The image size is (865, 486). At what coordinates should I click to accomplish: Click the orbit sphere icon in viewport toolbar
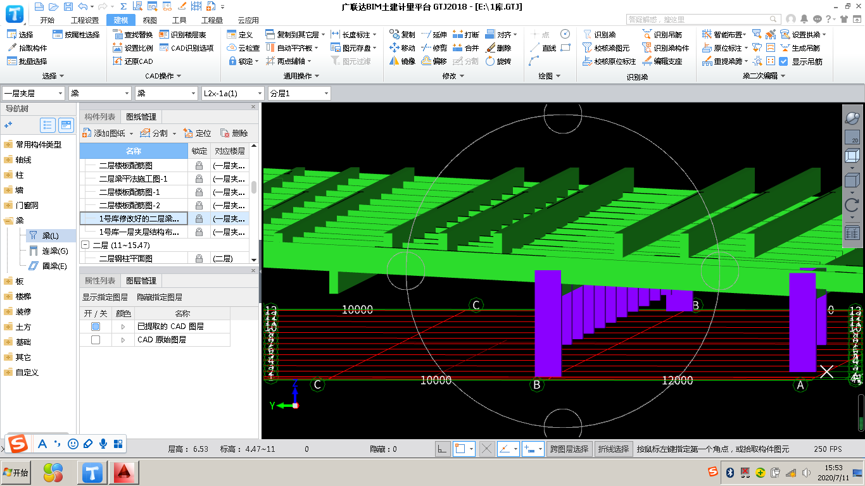(x=852, y=118)
